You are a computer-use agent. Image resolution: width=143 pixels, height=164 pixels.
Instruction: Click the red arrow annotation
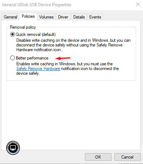tap(63, 58)
